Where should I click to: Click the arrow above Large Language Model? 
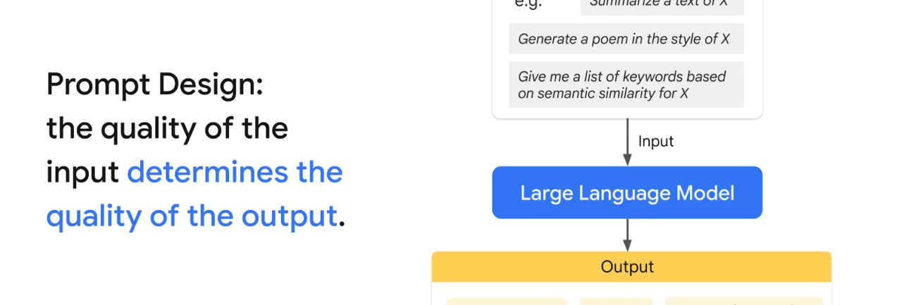click(x=627, y=142)
